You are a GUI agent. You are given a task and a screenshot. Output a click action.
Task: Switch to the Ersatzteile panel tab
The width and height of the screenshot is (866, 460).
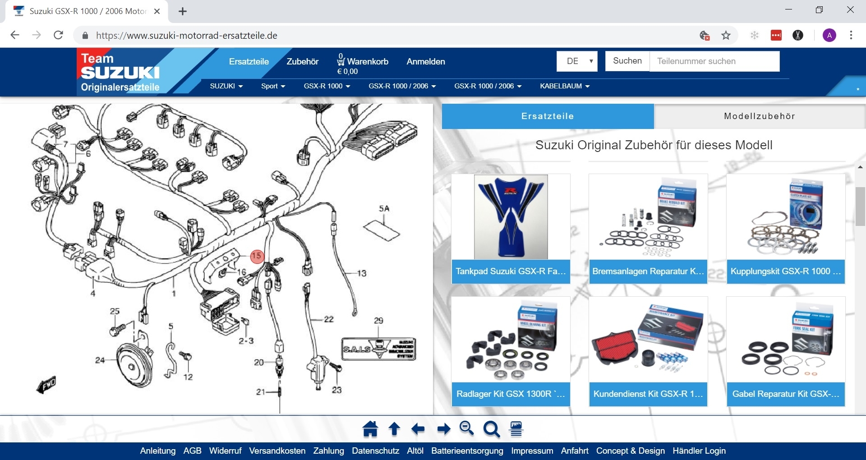pos(548,116)
